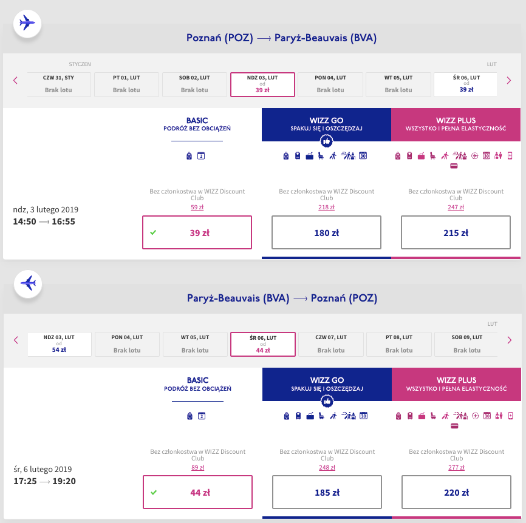
Task: Select CZW 07, LUT return date tab
Action: pyautogui.click(x=331, y=344)
